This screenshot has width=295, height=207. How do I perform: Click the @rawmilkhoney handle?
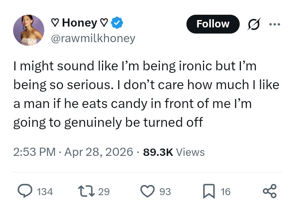[x=93, y=38]
